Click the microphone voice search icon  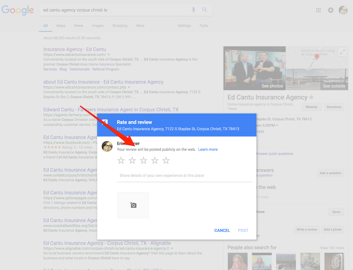193,10
